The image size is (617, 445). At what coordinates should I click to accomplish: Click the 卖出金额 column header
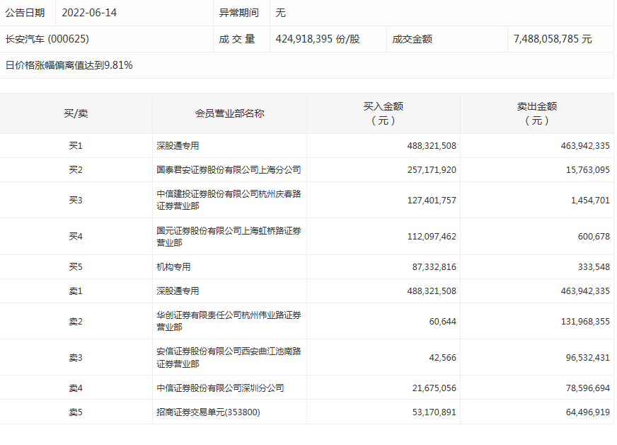click(536, 113)
